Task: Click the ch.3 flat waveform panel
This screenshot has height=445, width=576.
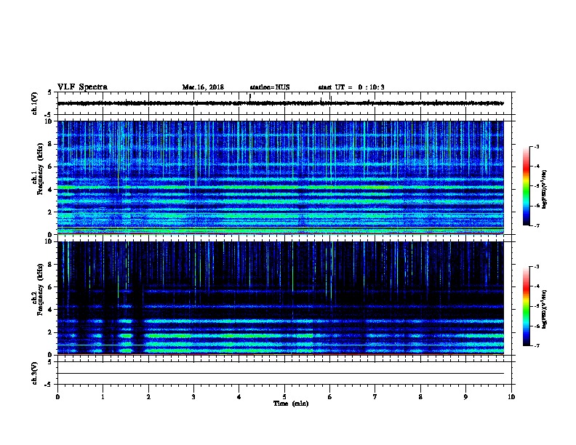Action: coord(284,373)
